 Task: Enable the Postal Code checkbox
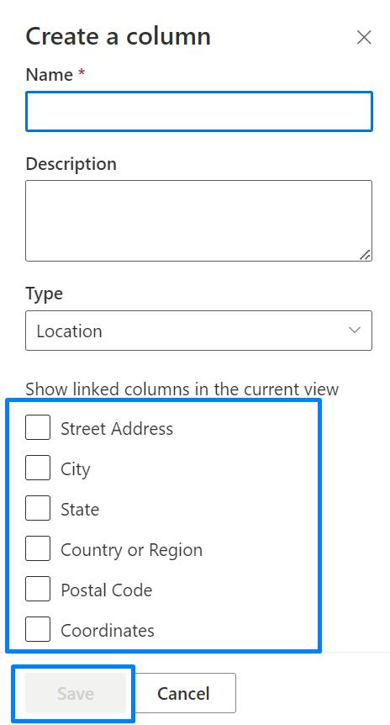(x=38, y=589)
